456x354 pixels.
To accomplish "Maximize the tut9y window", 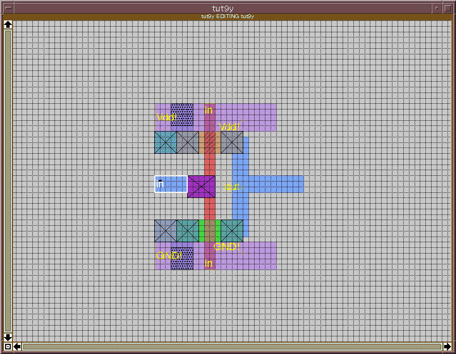I will coord(447,8).
